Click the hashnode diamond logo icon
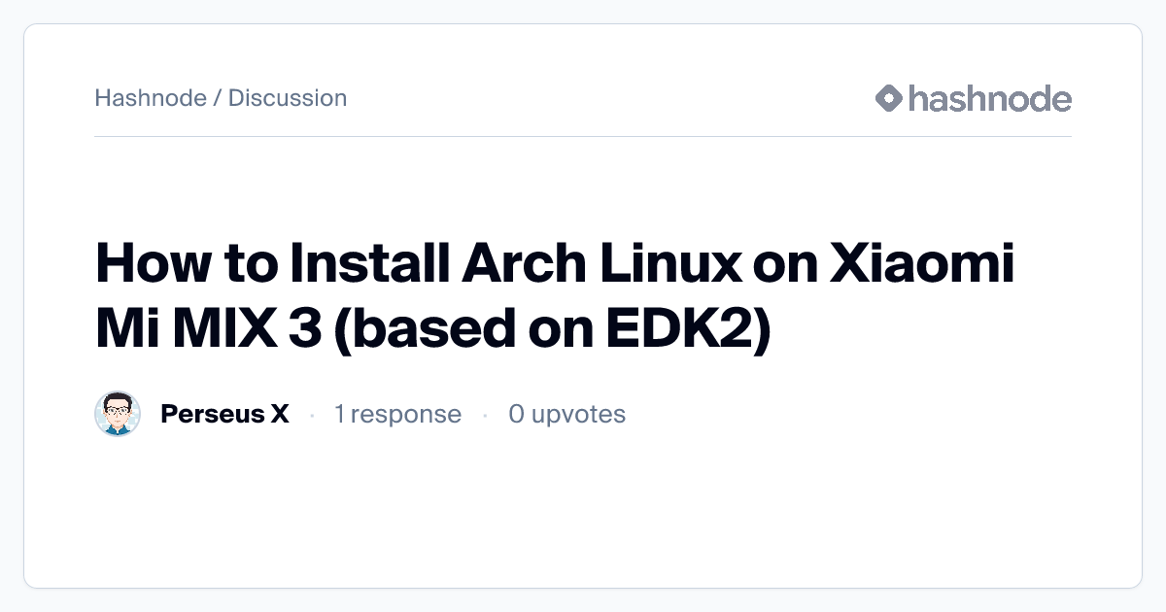Viewport: 1166px width, 612px height. 889,98
